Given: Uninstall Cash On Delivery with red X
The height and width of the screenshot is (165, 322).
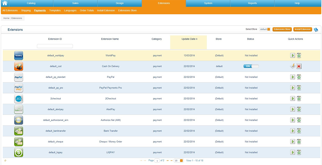Looking at the screenshot, I should [x=299, y=66].
